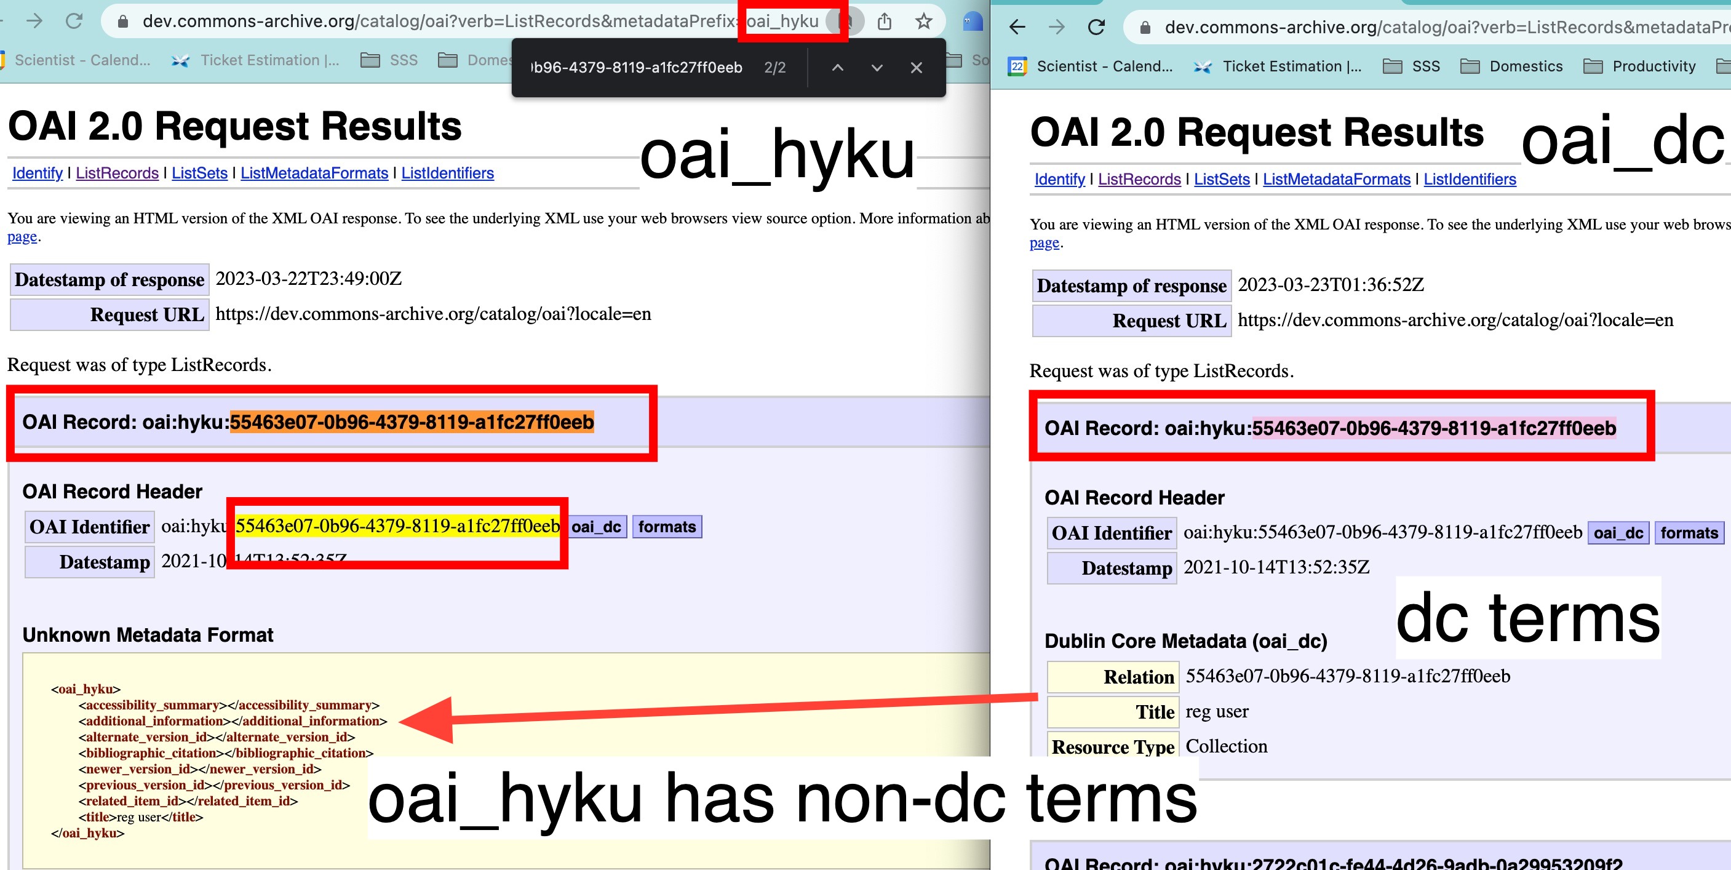Click the bookmark star in the address bar

pos(925,22)
